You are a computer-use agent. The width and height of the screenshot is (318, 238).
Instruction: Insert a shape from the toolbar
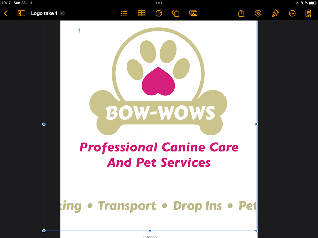click(176, 13)
